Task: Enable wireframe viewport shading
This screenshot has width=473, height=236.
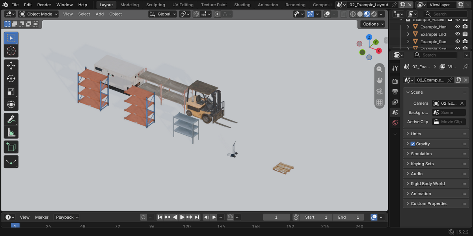Action: click(353, 14)
